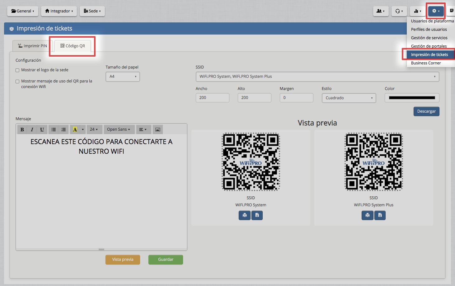
Task: Change the Open Sans font family
Action: pos(119,129)
